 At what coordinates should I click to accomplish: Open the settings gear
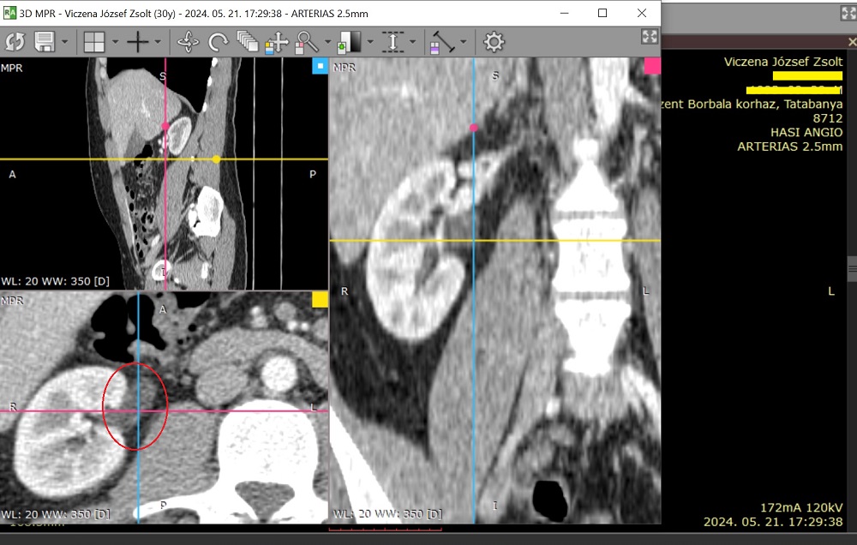[x=494, y=42]
